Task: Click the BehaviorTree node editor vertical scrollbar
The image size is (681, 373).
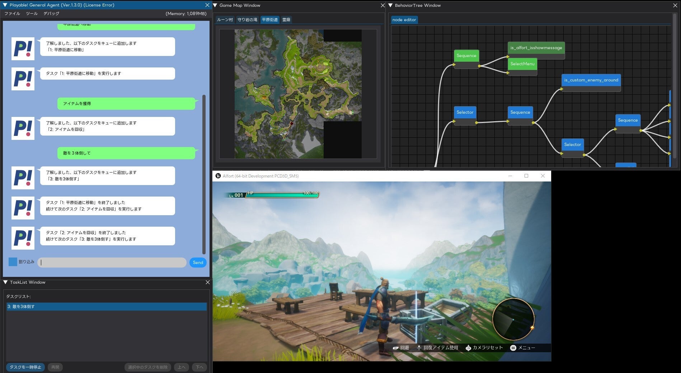Action: coord(675,86)
